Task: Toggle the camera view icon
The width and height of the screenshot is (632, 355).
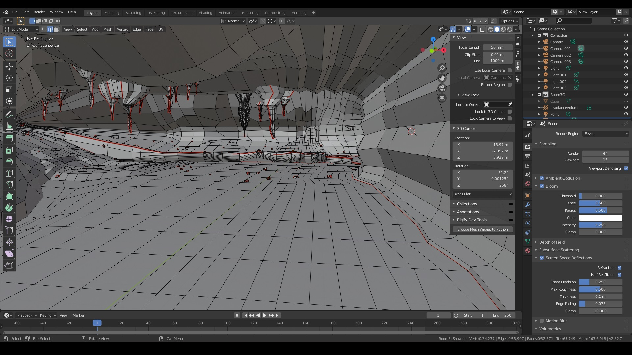Action: (x=442, y=88)
